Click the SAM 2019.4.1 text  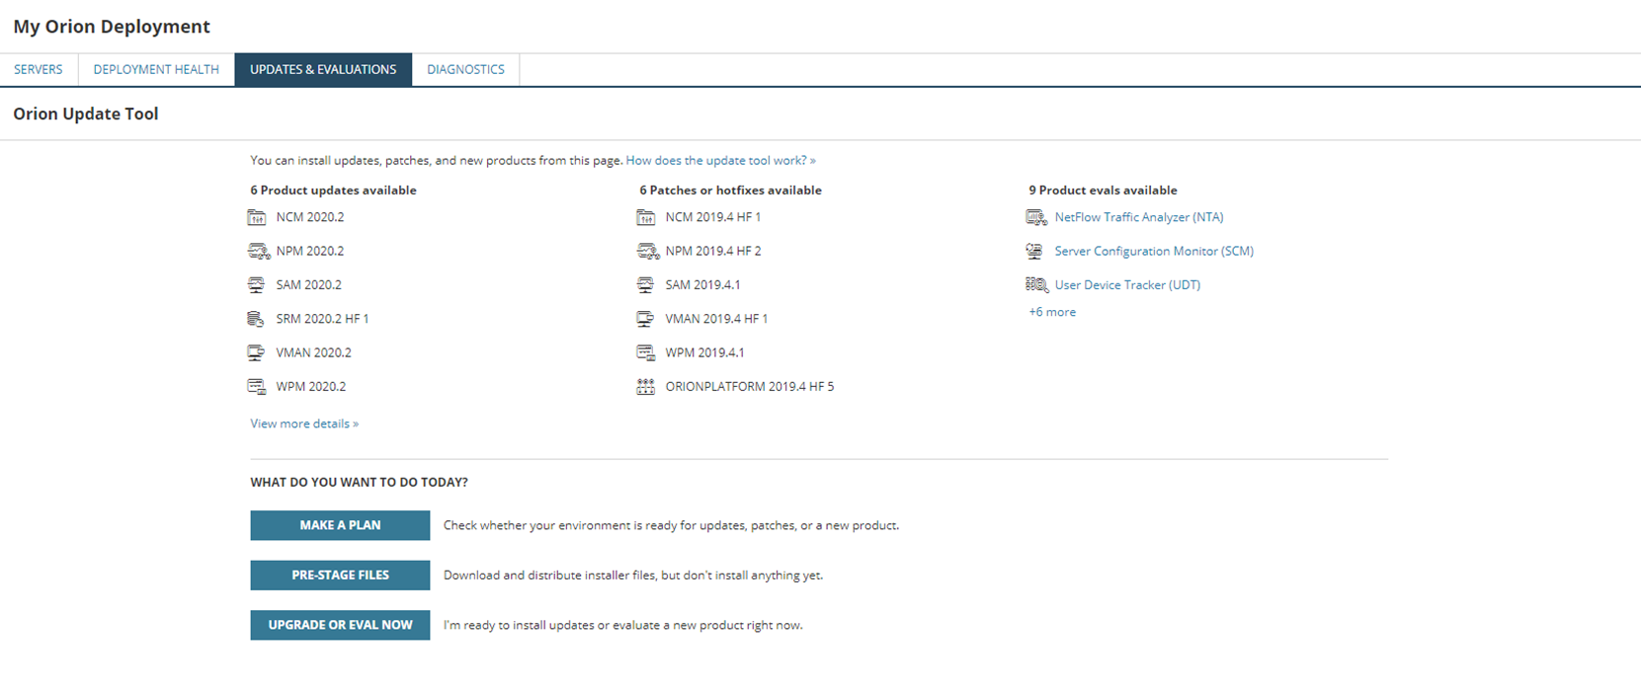[702, 284]
